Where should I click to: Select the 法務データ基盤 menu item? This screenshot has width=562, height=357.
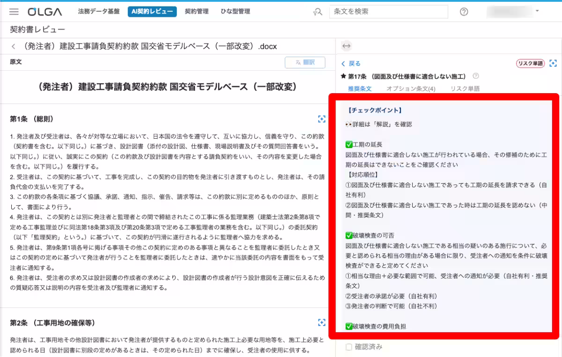point(99,12)
